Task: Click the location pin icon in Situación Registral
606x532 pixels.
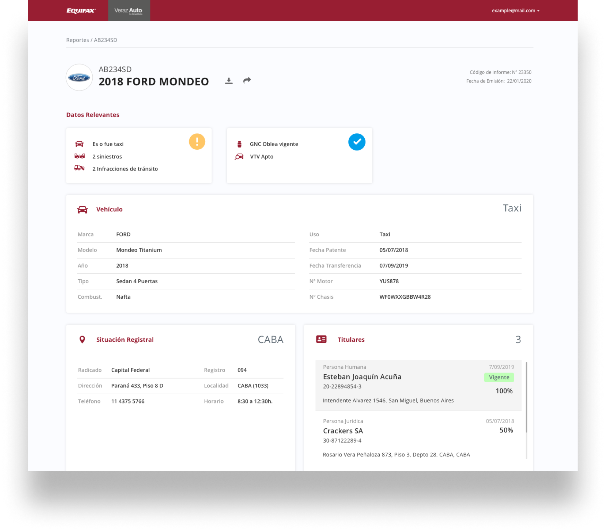Action: [82, 340]
